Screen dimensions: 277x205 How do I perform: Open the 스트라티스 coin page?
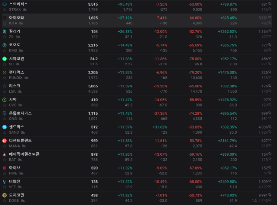[x=18, y=4]
